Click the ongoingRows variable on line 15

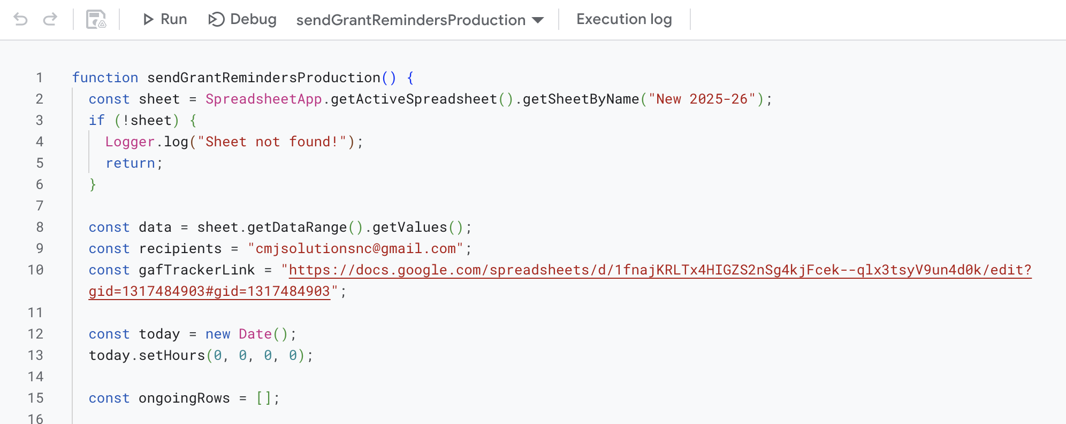pos(184,398)
